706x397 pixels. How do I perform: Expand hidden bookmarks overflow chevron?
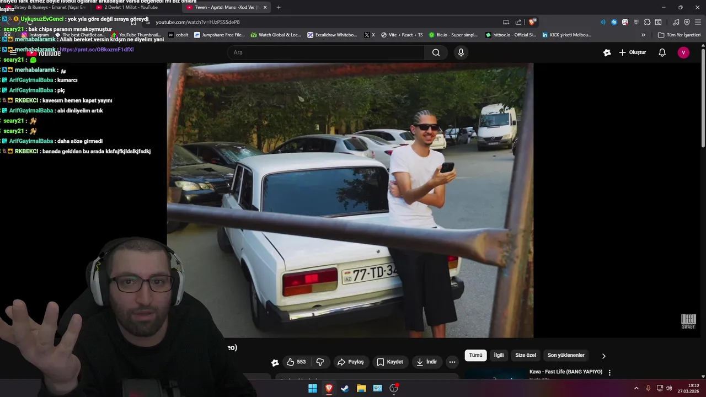click(643, 35)
